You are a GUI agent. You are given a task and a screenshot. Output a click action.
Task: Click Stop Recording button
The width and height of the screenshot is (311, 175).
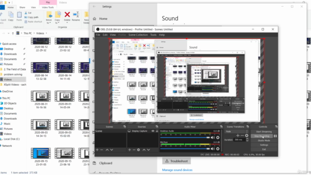pos(262,136)
